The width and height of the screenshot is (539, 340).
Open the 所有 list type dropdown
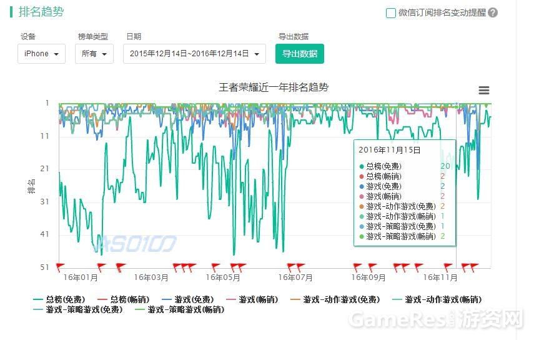click(94, 54)
